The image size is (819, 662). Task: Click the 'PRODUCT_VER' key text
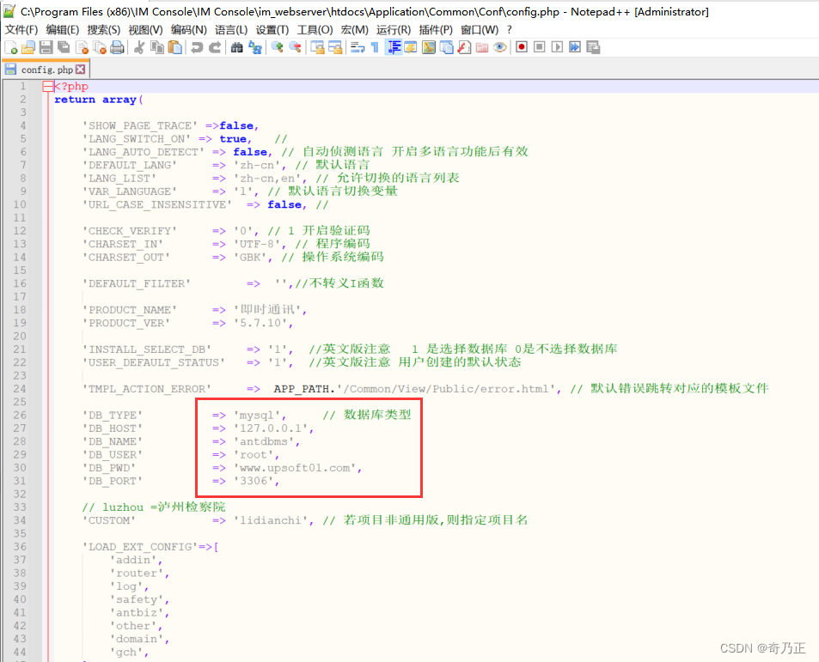click(x=125, y=323)
